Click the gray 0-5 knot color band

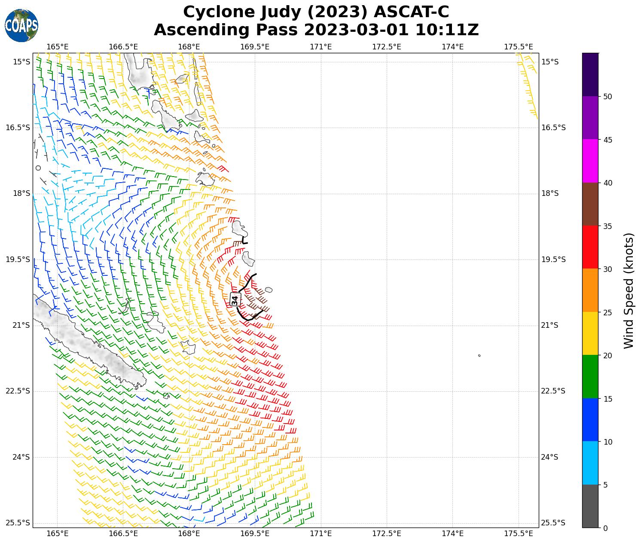[590, 506]
